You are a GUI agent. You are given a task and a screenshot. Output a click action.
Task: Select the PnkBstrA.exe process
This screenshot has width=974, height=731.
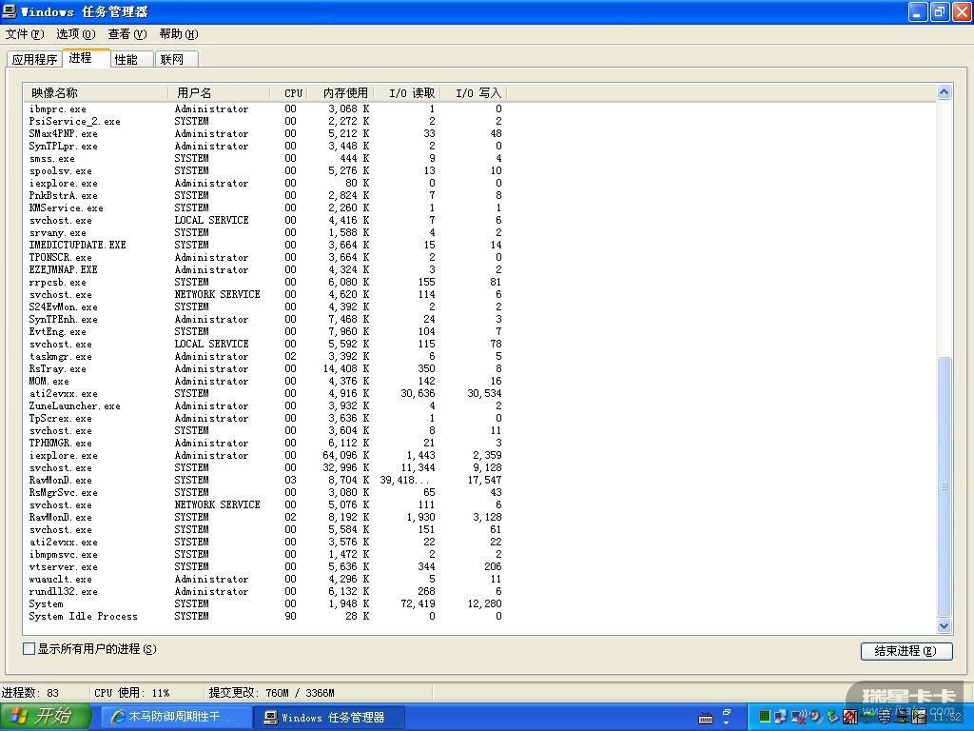[x=265, y=196]
